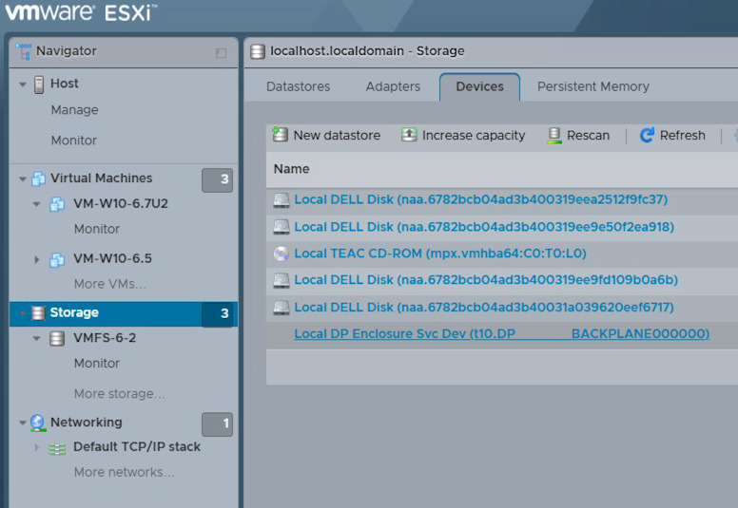738x508 pixels.
Task: Click Networking count badge 1
Action: tap(218, 424)
